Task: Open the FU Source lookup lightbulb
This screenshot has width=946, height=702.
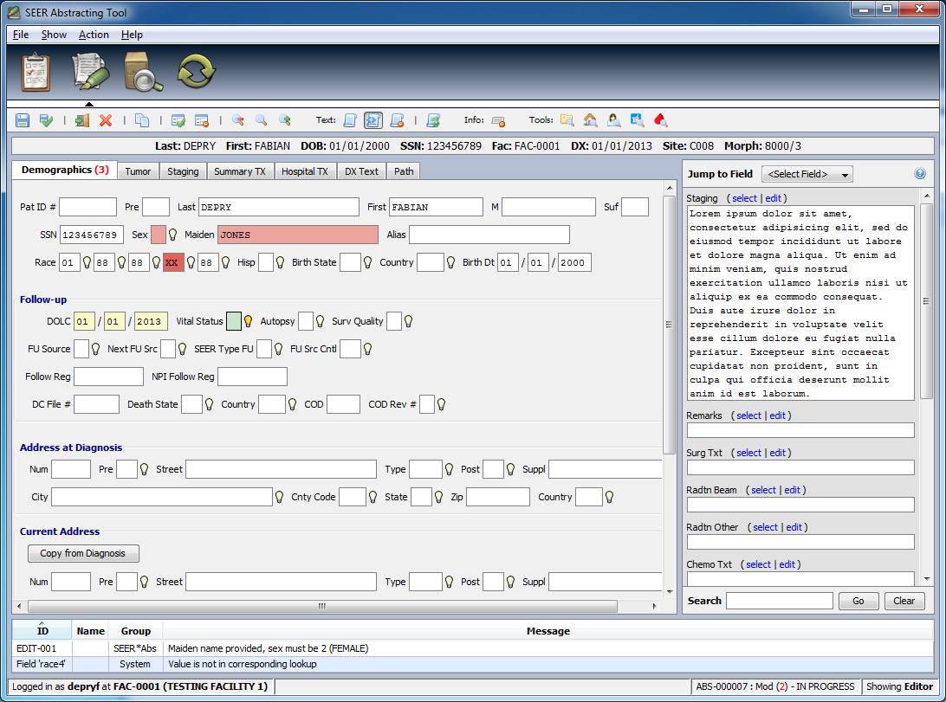Action: (95, 349)
